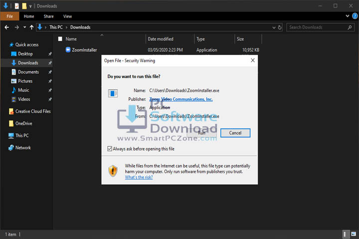Image resolution: width=359 pixels, height=239 pixels.
Task: Open the Zoom Video Communications publisher link
Action: click(x=181, y=99)
